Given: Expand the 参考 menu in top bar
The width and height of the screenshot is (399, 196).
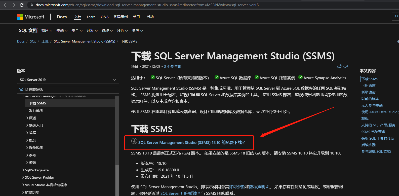Looking at the screenshot, I should point(137,30).
